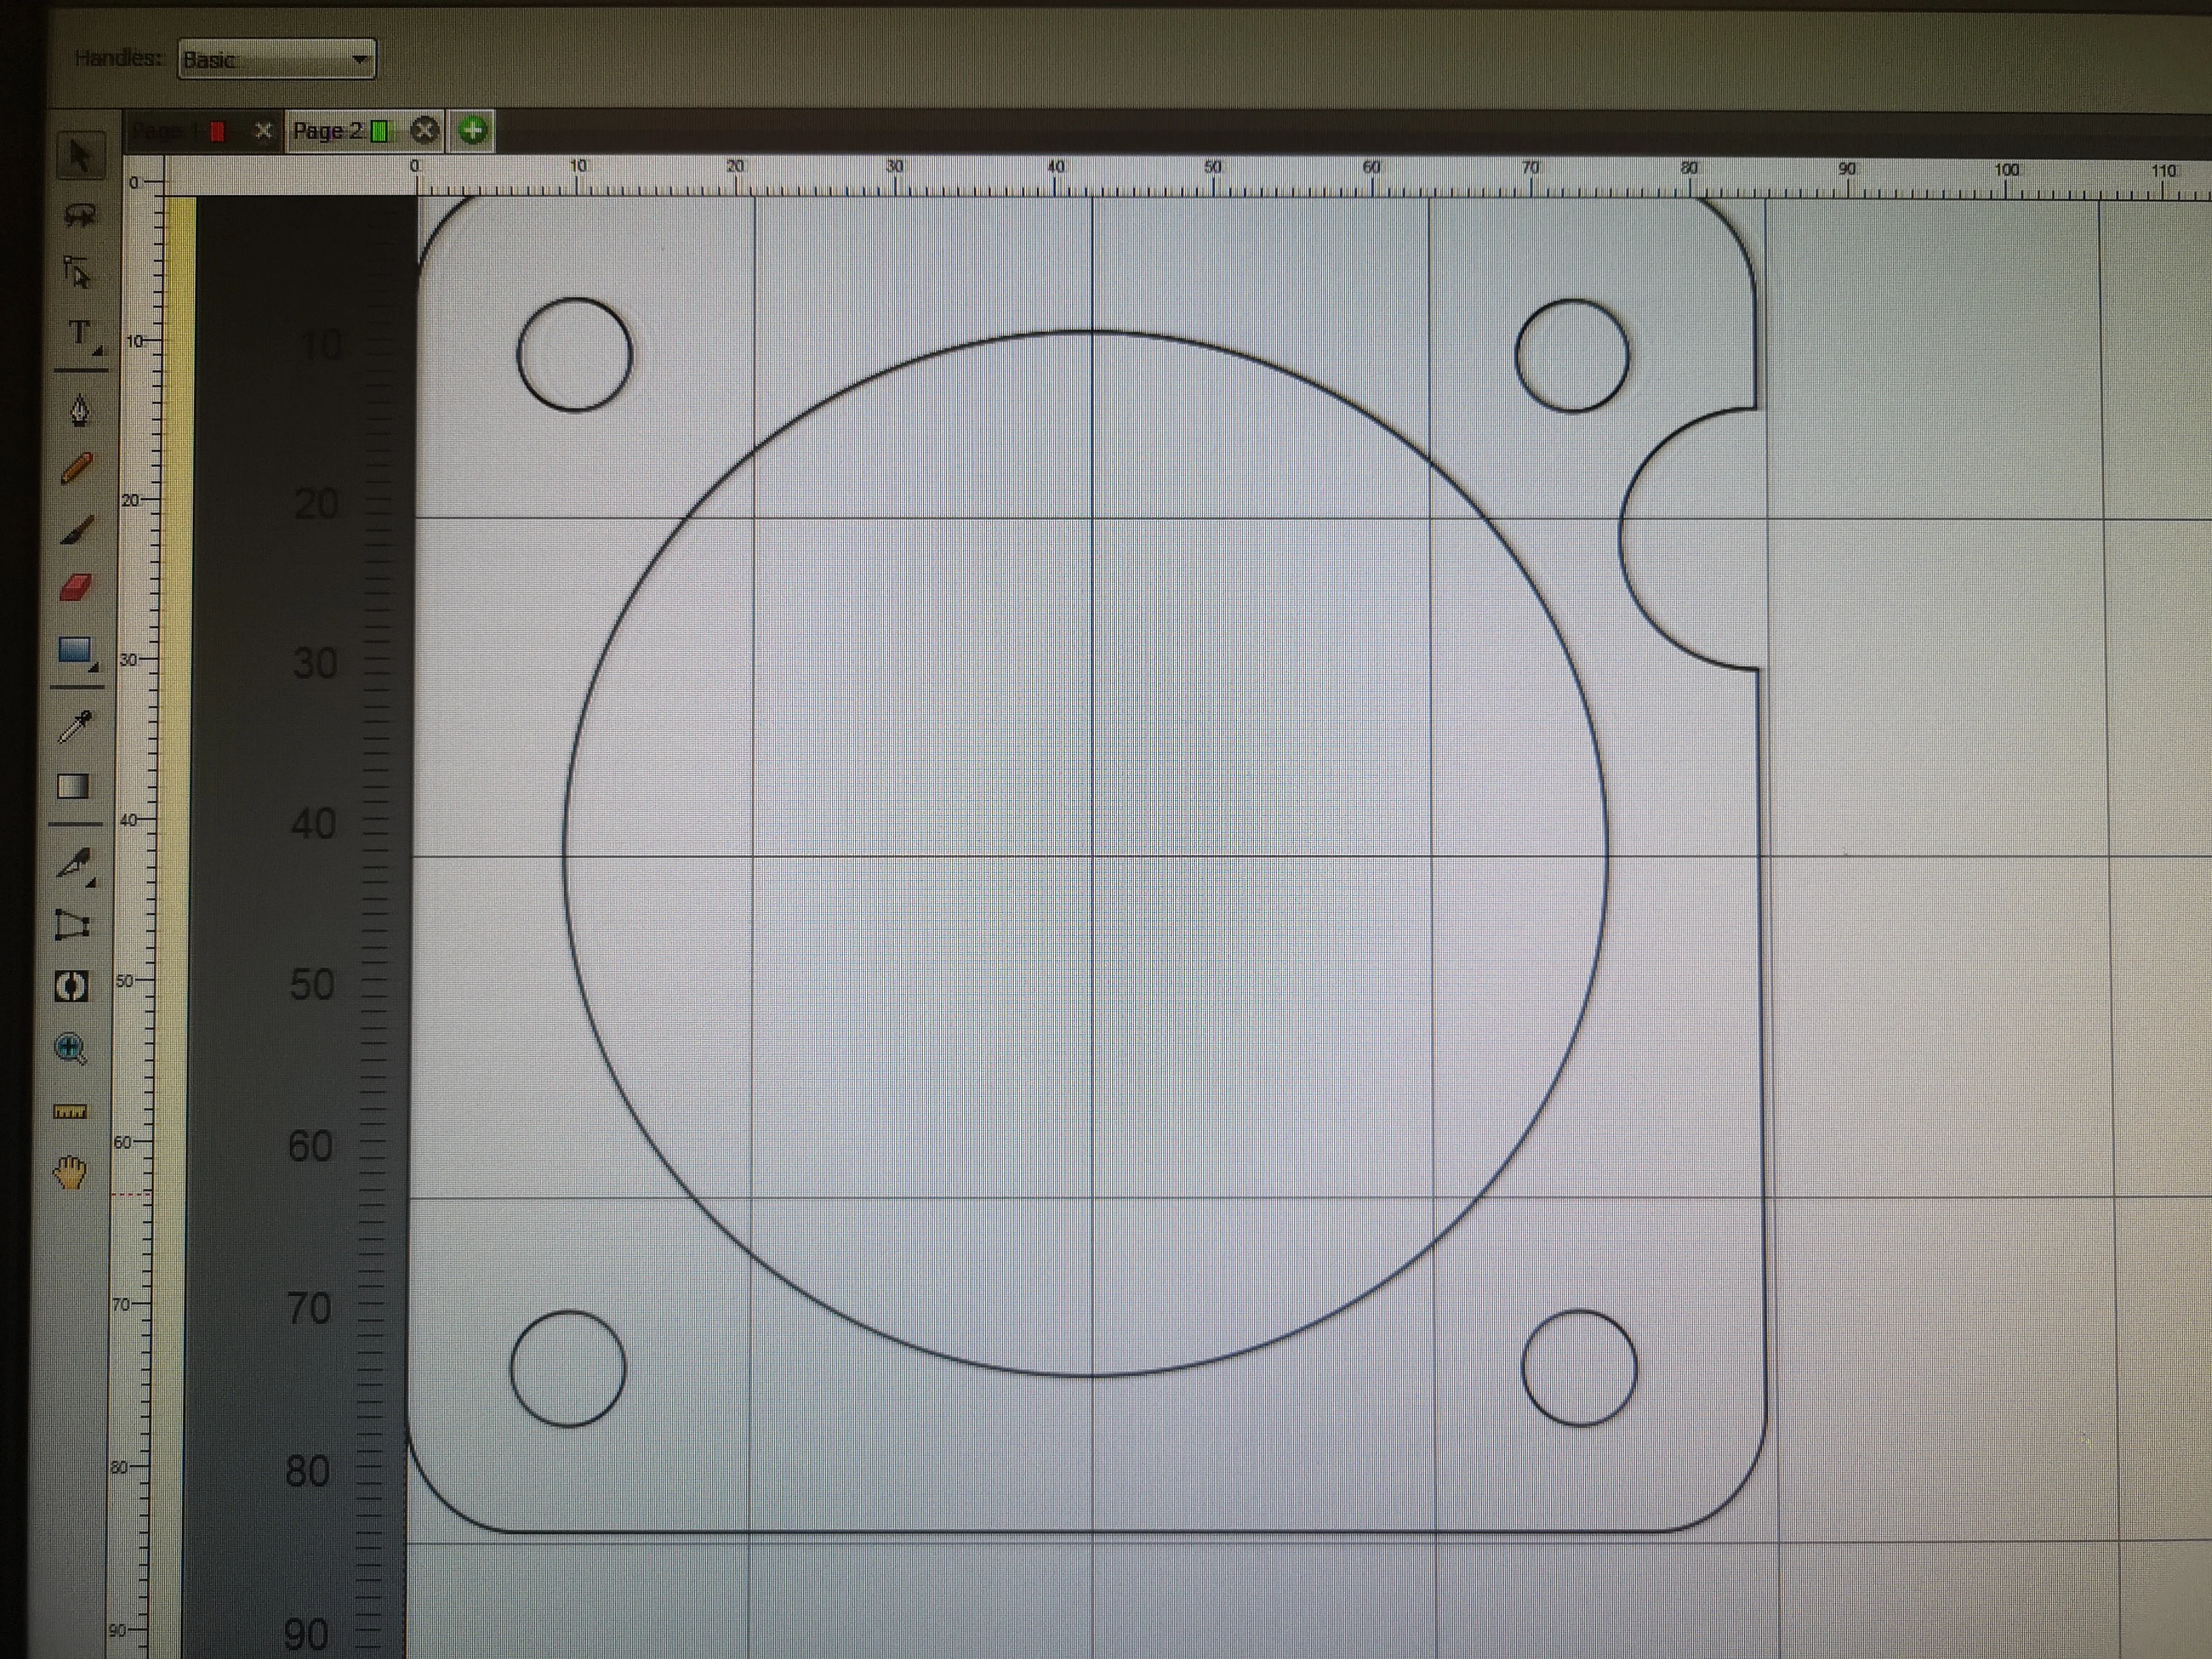
Task: Close the Page 1 tab
Action: [x=263, y=131]
